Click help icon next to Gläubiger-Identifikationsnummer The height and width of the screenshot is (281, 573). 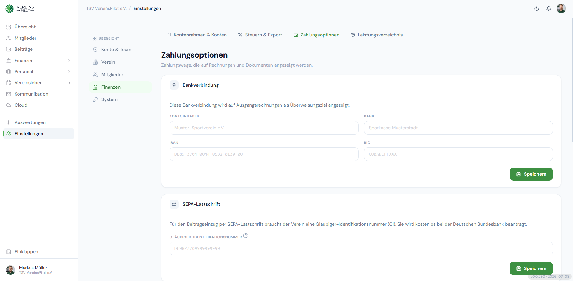click(246, 236)
